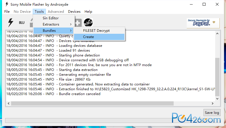The image size is (226, 128).
Task: Click the XF Xperifirm icon
Action: point(88,22)
